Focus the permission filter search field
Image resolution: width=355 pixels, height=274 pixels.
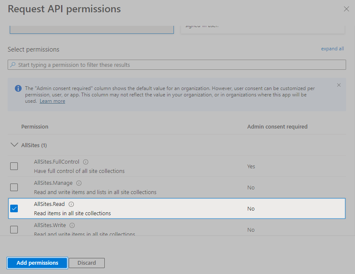[x=178, y=65]
